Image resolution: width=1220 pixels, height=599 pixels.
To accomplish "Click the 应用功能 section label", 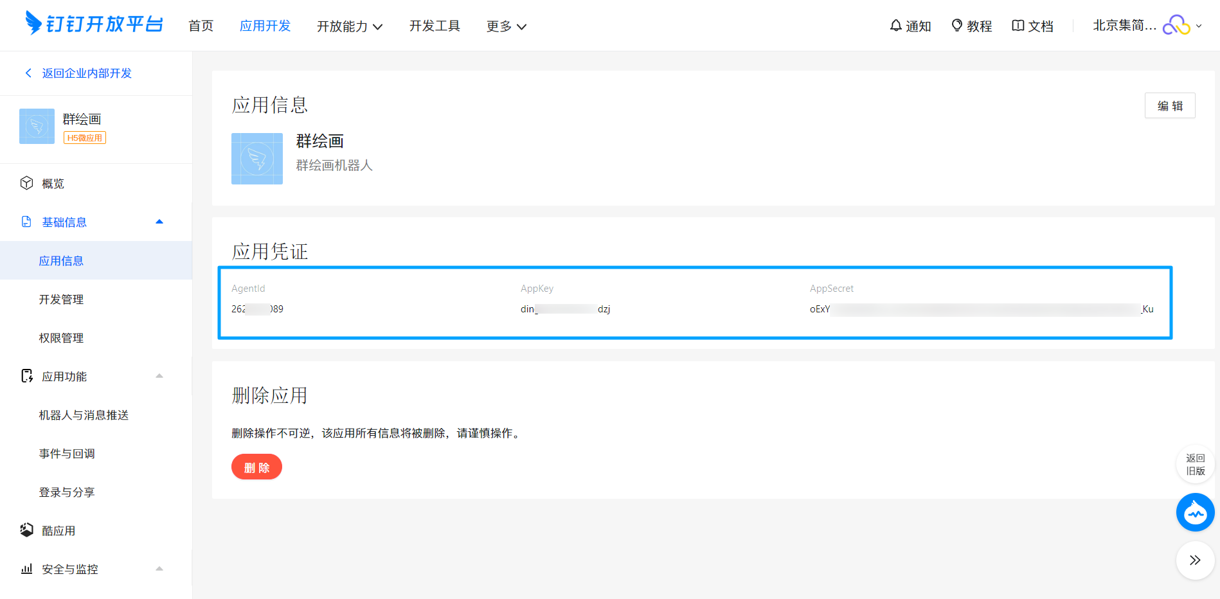I will pos(64,377).
